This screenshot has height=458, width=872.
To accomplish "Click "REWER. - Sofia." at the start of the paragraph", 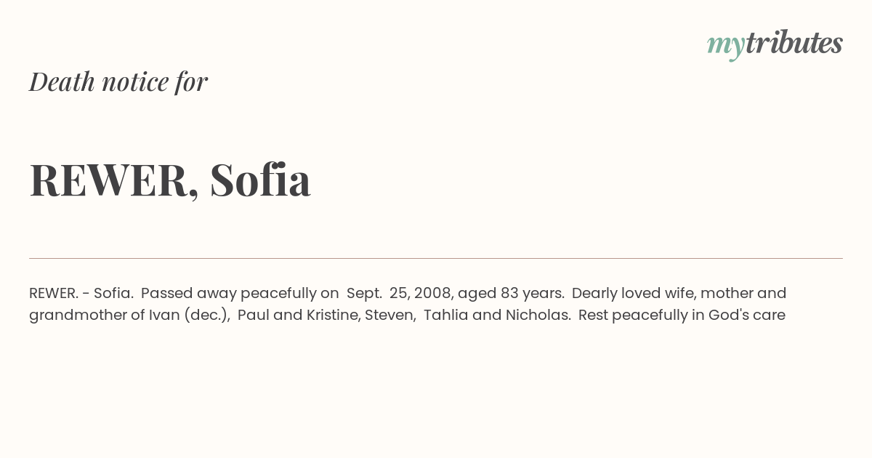I will (x=81, y=293).
